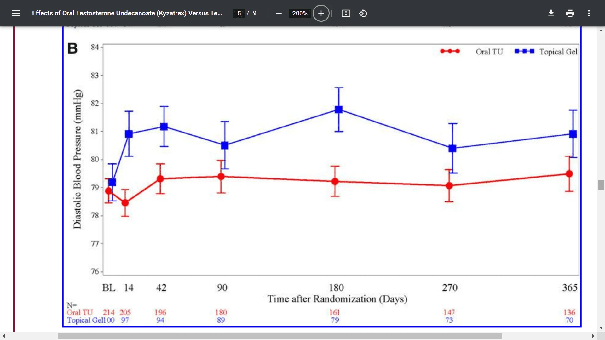Click the blue data square at day 180
Screen dimensions: 605x340
click(x=339, y=110)
